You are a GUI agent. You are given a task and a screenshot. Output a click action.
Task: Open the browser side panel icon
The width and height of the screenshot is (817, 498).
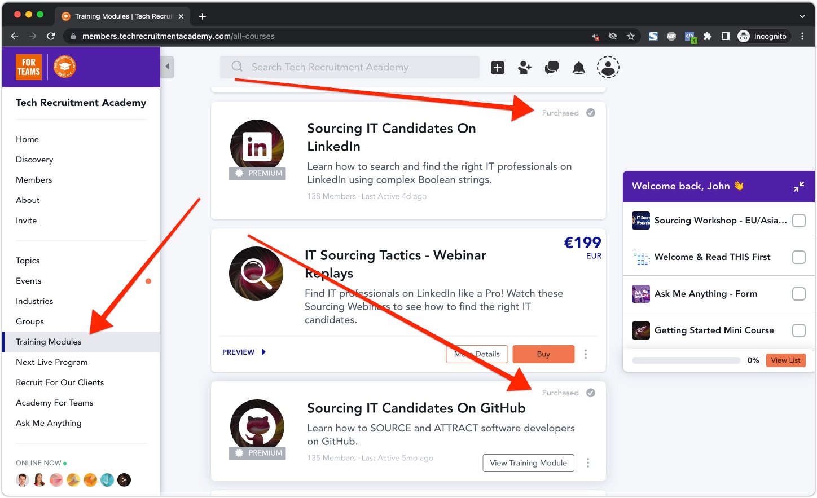click(x=726, y=36)
